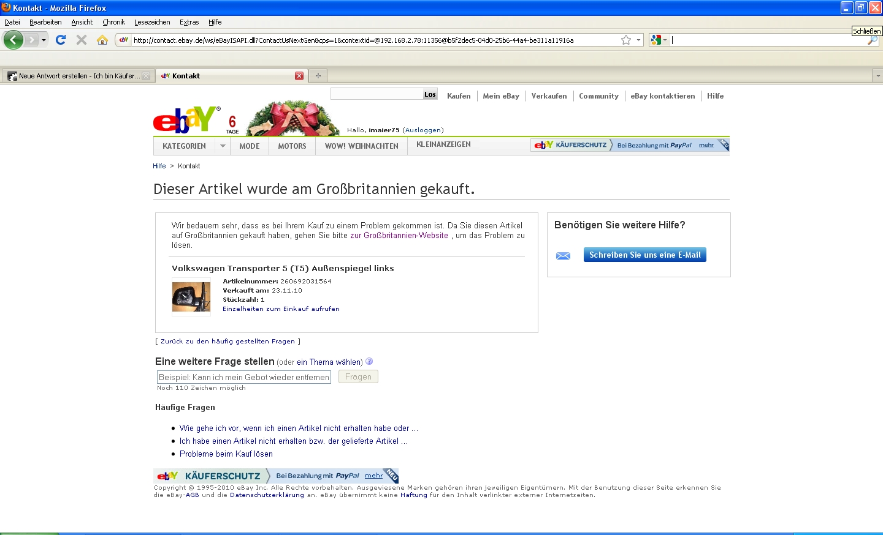The width and height of the screenshot is (883, 535).
Task: Click the Fragen button
Action: click(358, 376)
